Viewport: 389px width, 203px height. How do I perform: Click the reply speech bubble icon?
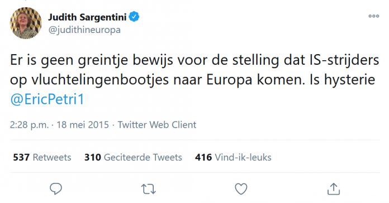(56, 189)
